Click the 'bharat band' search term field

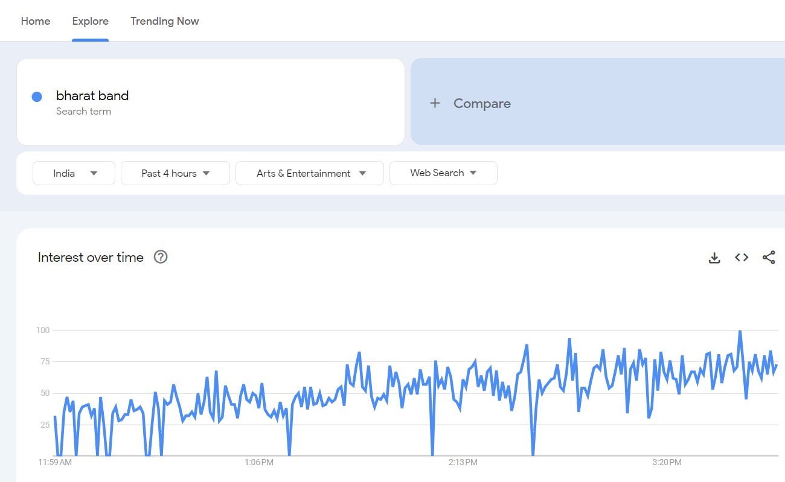[92, 96]
